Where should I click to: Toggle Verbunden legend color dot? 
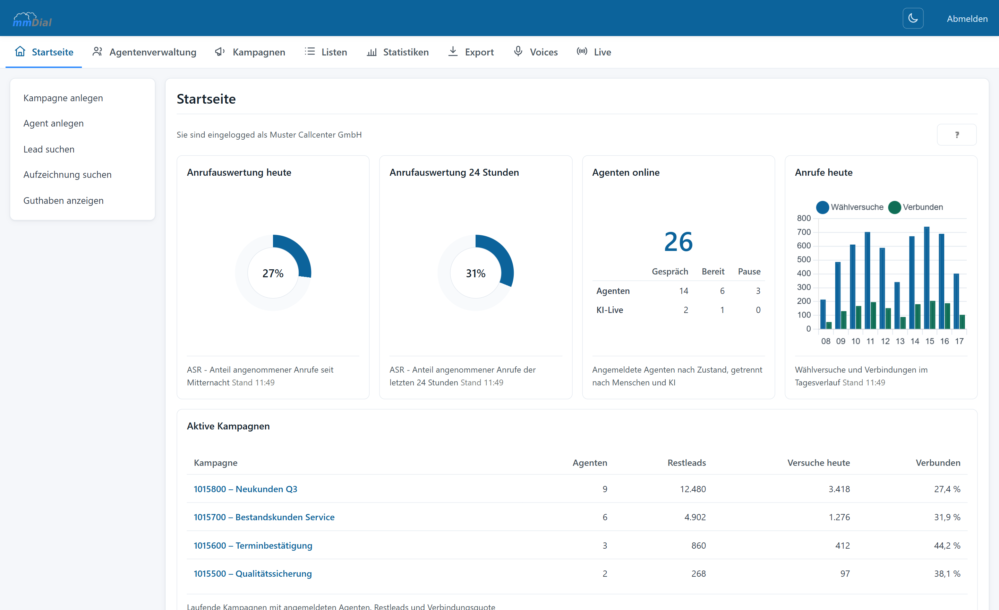tap(894, 207)
